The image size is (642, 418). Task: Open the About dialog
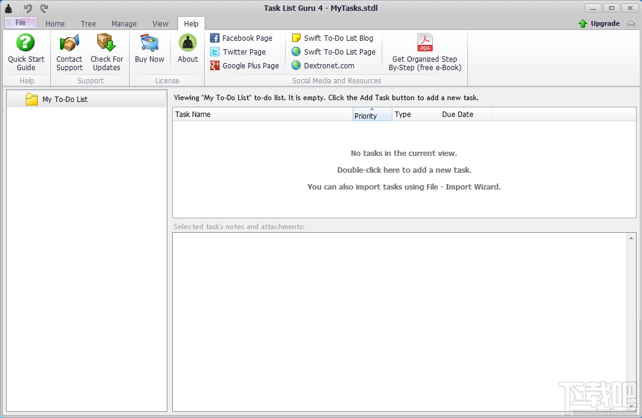pyautogui.click(x=188, y=49)
